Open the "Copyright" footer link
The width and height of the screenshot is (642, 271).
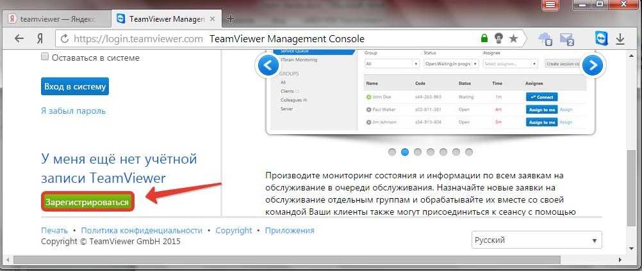234,230
